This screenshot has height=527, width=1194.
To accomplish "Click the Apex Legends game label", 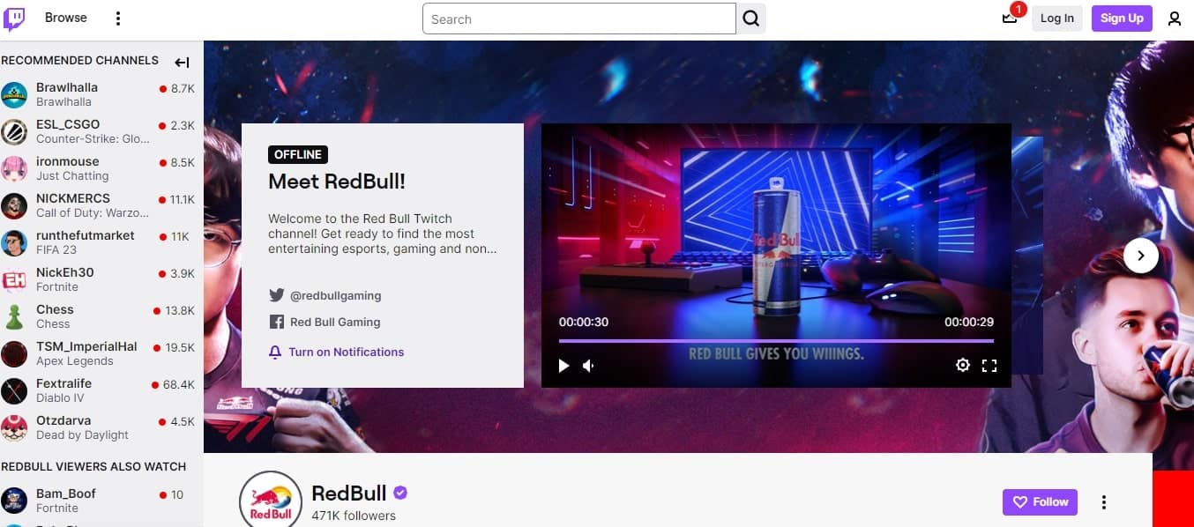I will coord(75,361).
